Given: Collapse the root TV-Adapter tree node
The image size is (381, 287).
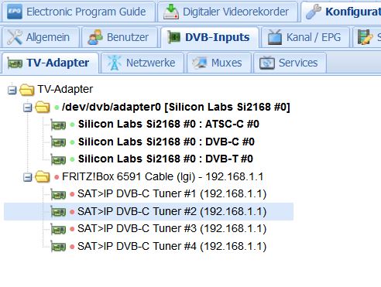Looking at the screenshot, I should [12, 90].
